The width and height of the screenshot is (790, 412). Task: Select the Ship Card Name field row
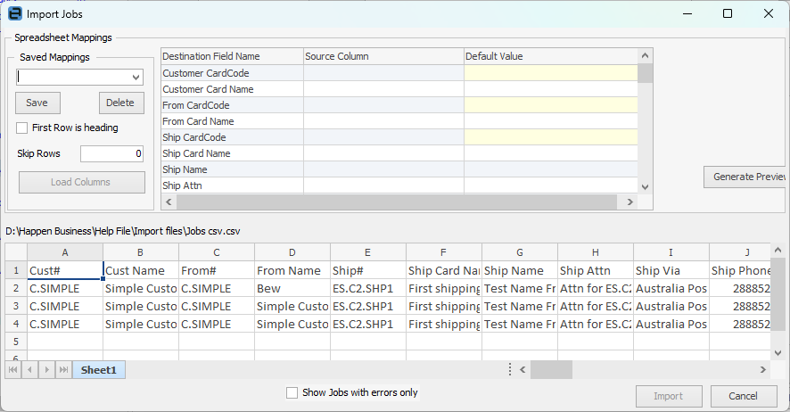click(399, 153)
